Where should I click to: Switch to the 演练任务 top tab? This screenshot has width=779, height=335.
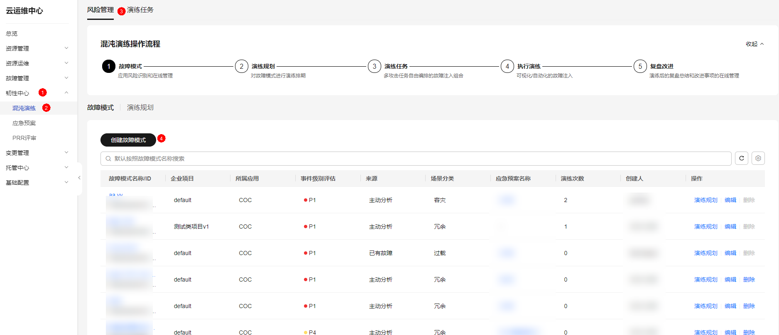coord(140,10)
